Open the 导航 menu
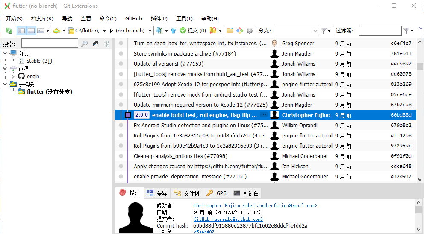Screen dimensions: 424x234 [67, 19]
